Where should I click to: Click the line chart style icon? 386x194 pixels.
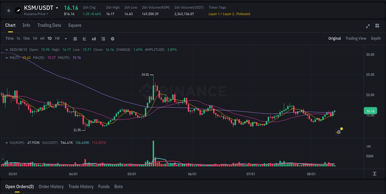point(84,39)
